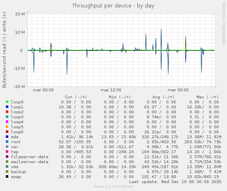Click the var legend swatch
The width and height of the screenshot is (227, 191).
click(x=7, y=147)
